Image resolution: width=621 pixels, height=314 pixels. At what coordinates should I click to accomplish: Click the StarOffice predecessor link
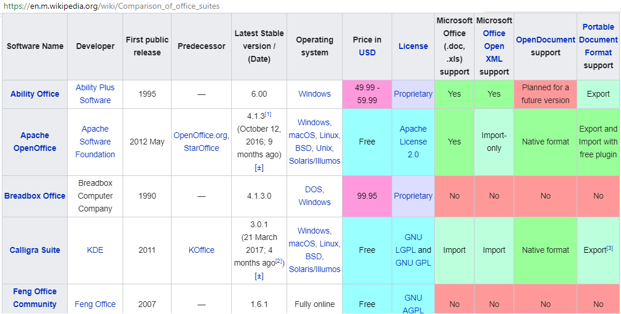click(x=201, y=148)
